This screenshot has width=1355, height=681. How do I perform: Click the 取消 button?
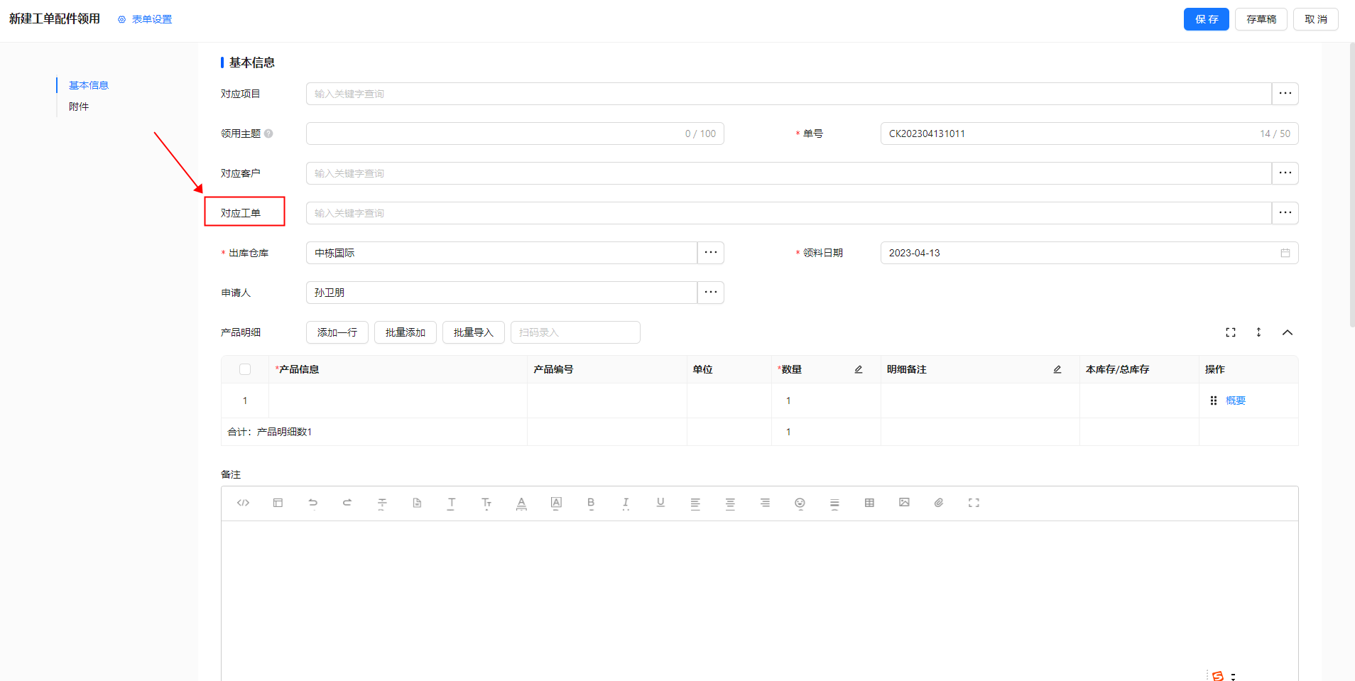[x=1316, y=19]
